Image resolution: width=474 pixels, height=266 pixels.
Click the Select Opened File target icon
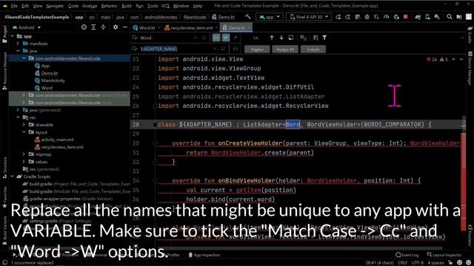(84, 27)
